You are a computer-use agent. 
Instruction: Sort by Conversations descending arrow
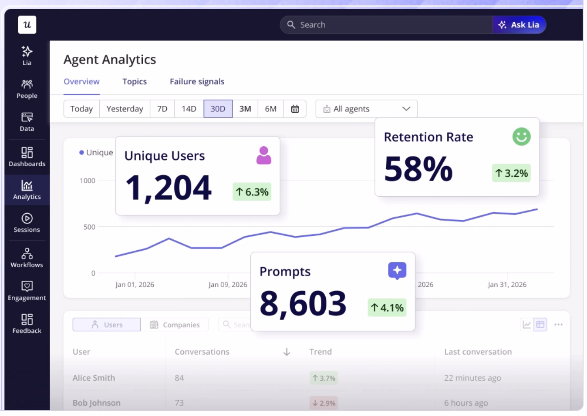[287, 352]
